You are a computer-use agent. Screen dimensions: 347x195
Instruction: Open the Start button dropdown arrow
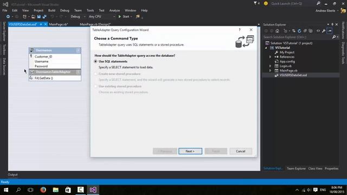point(131,17)
